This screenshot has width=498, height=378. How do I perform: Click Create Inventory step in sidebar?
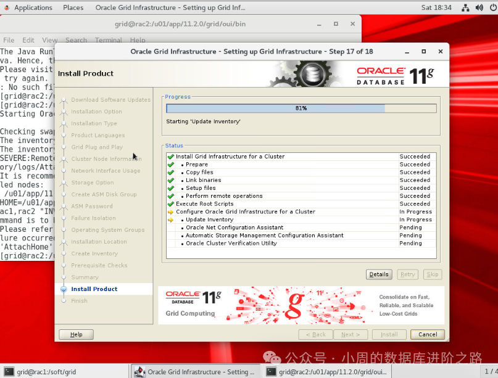pos(94,253)
